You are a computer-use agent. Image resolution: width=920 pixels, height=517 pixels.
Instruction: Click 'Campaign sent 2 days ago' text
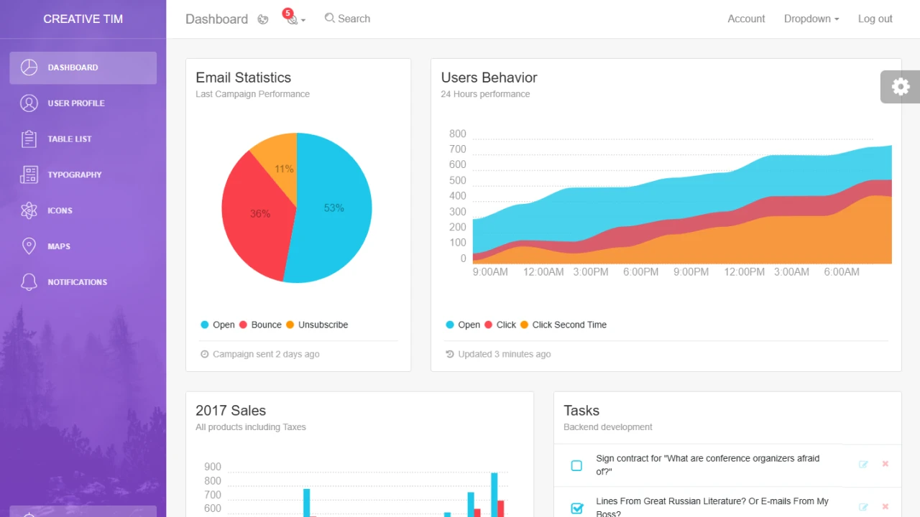tap(266, 354)
